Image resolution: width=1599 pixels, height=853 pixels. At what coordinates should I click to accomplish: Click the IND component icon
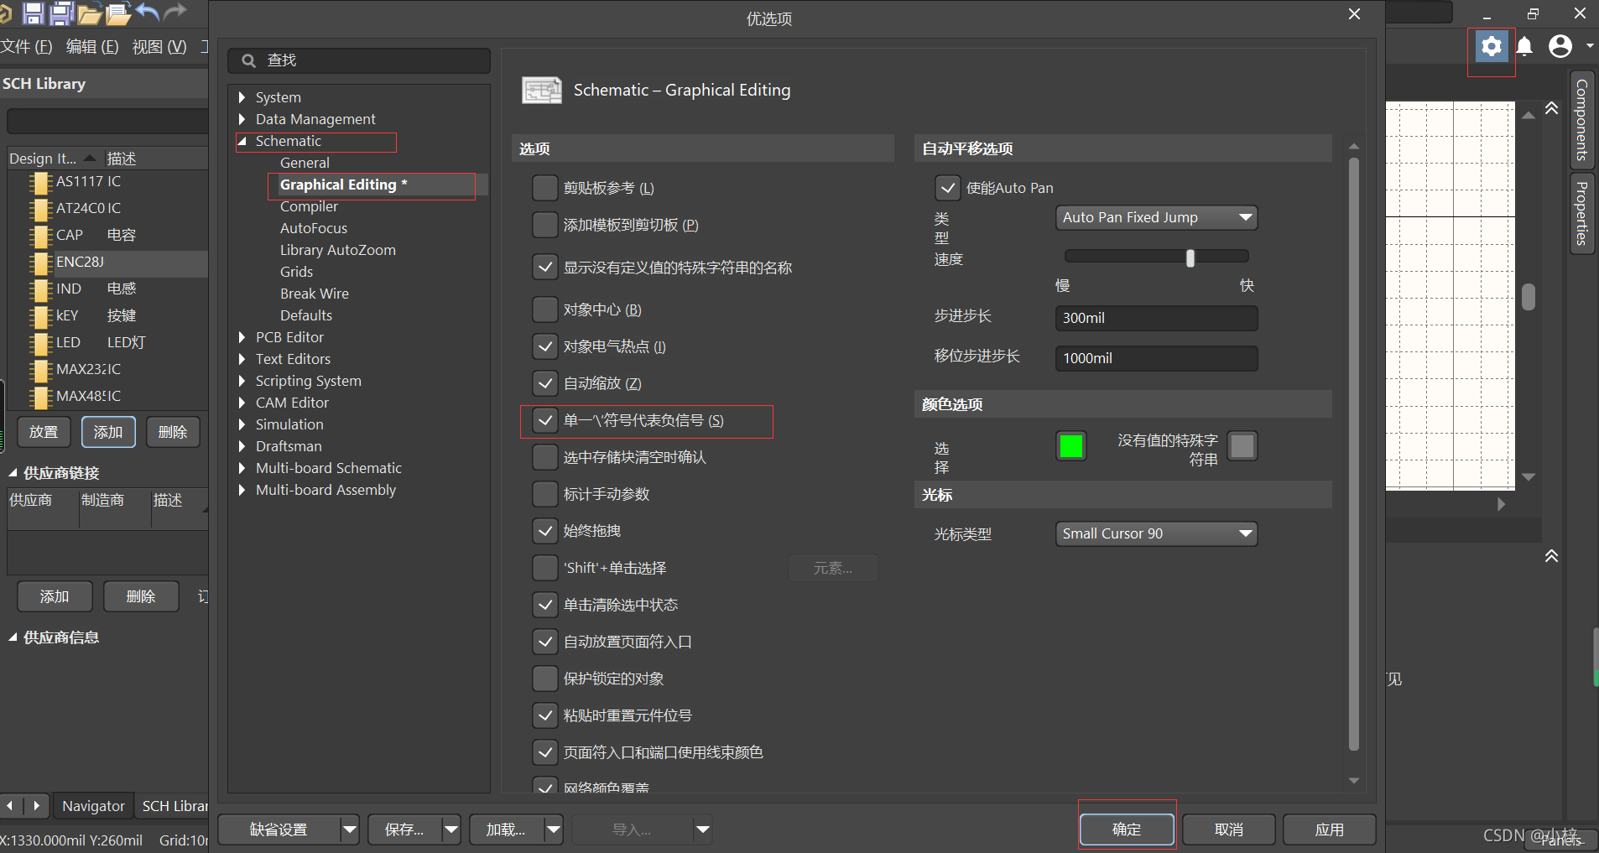(x=40, y=289)
